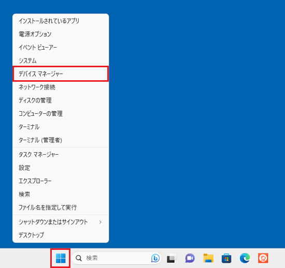Open ディスクの管理
The width and height of the screenshot is (285, 268).
pyautogui.click(x=61, y=100)
